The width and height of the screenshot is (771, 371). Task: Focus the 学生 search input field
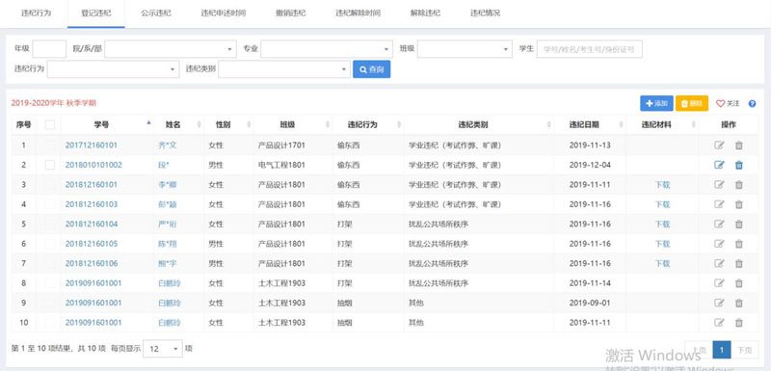[x=590, y=49]
